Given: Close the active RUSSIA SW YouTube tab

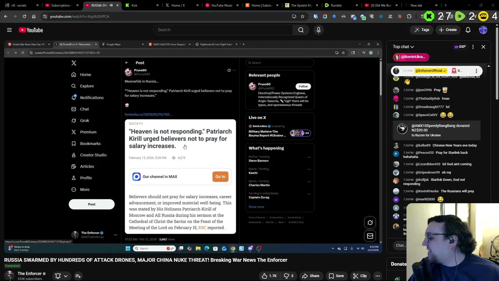Looking at the screenshot, I should click(117, 5).
